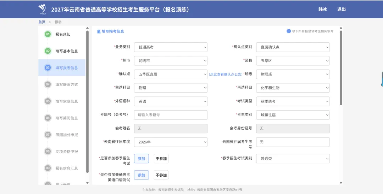Open the 业务类别 dropdown
The height and width of the screenshot is (194, 383).
click(171, 47)
